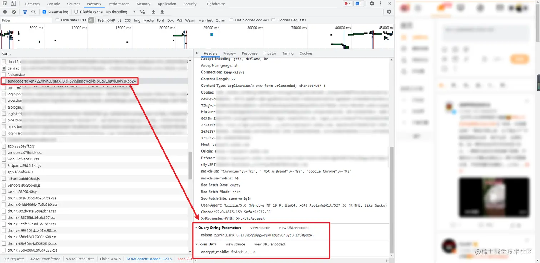Open the Security panel
This screenshot has height=263, width=540.
tap(190, 4)
